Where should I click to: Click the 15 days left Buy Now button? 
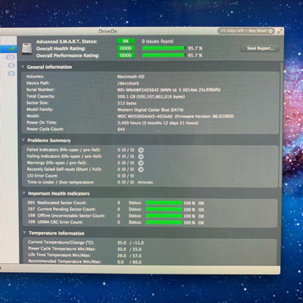(x=246, y=31)
